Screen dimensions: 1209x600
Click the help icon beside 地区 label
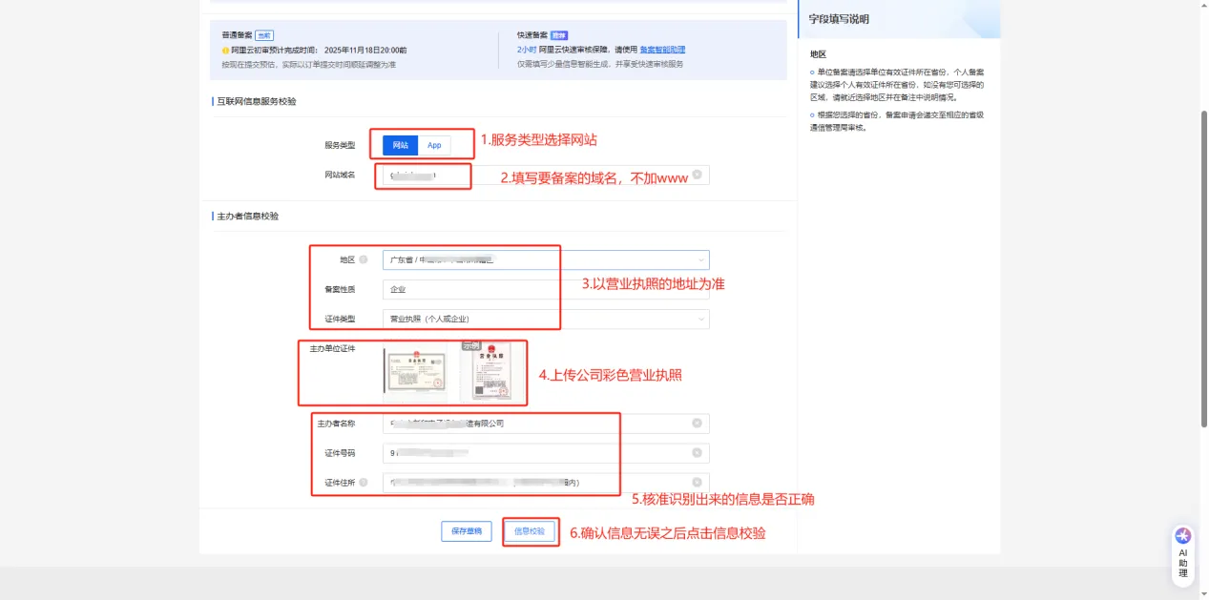364,259
